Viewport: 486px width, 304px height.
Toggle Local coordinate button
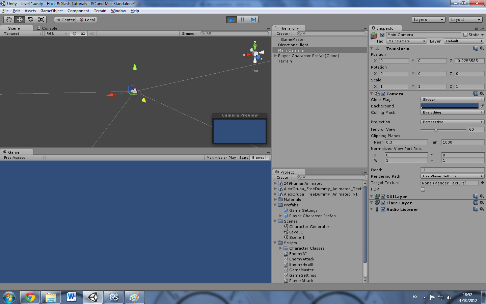[87, 20]
